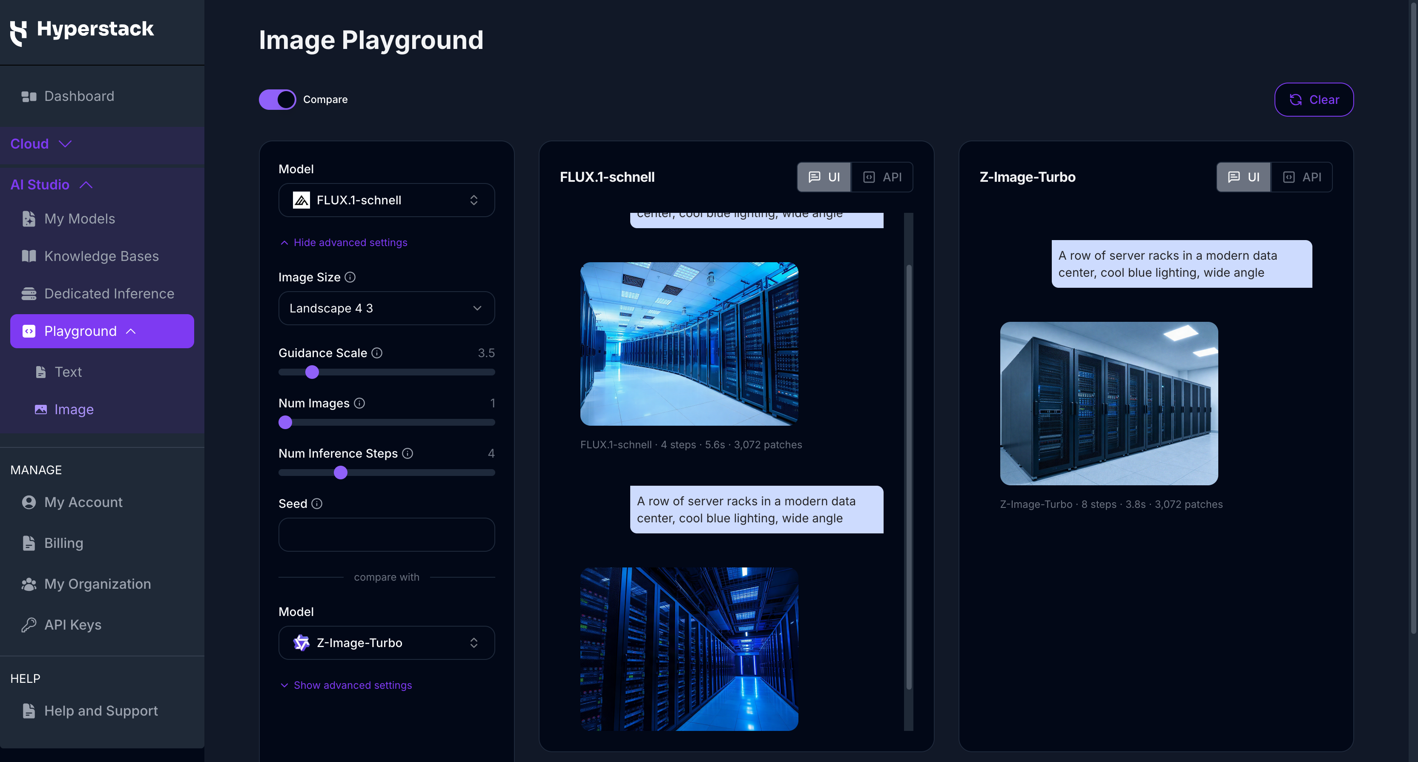Open the Z-Image-Turbo server rack image
The height and width of the screenshot is (762, 1418).
pos(1109,404)
